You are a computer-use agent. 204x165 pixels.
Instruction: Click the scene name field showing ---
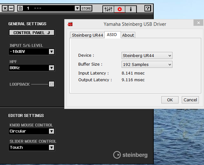click(49, 8)
